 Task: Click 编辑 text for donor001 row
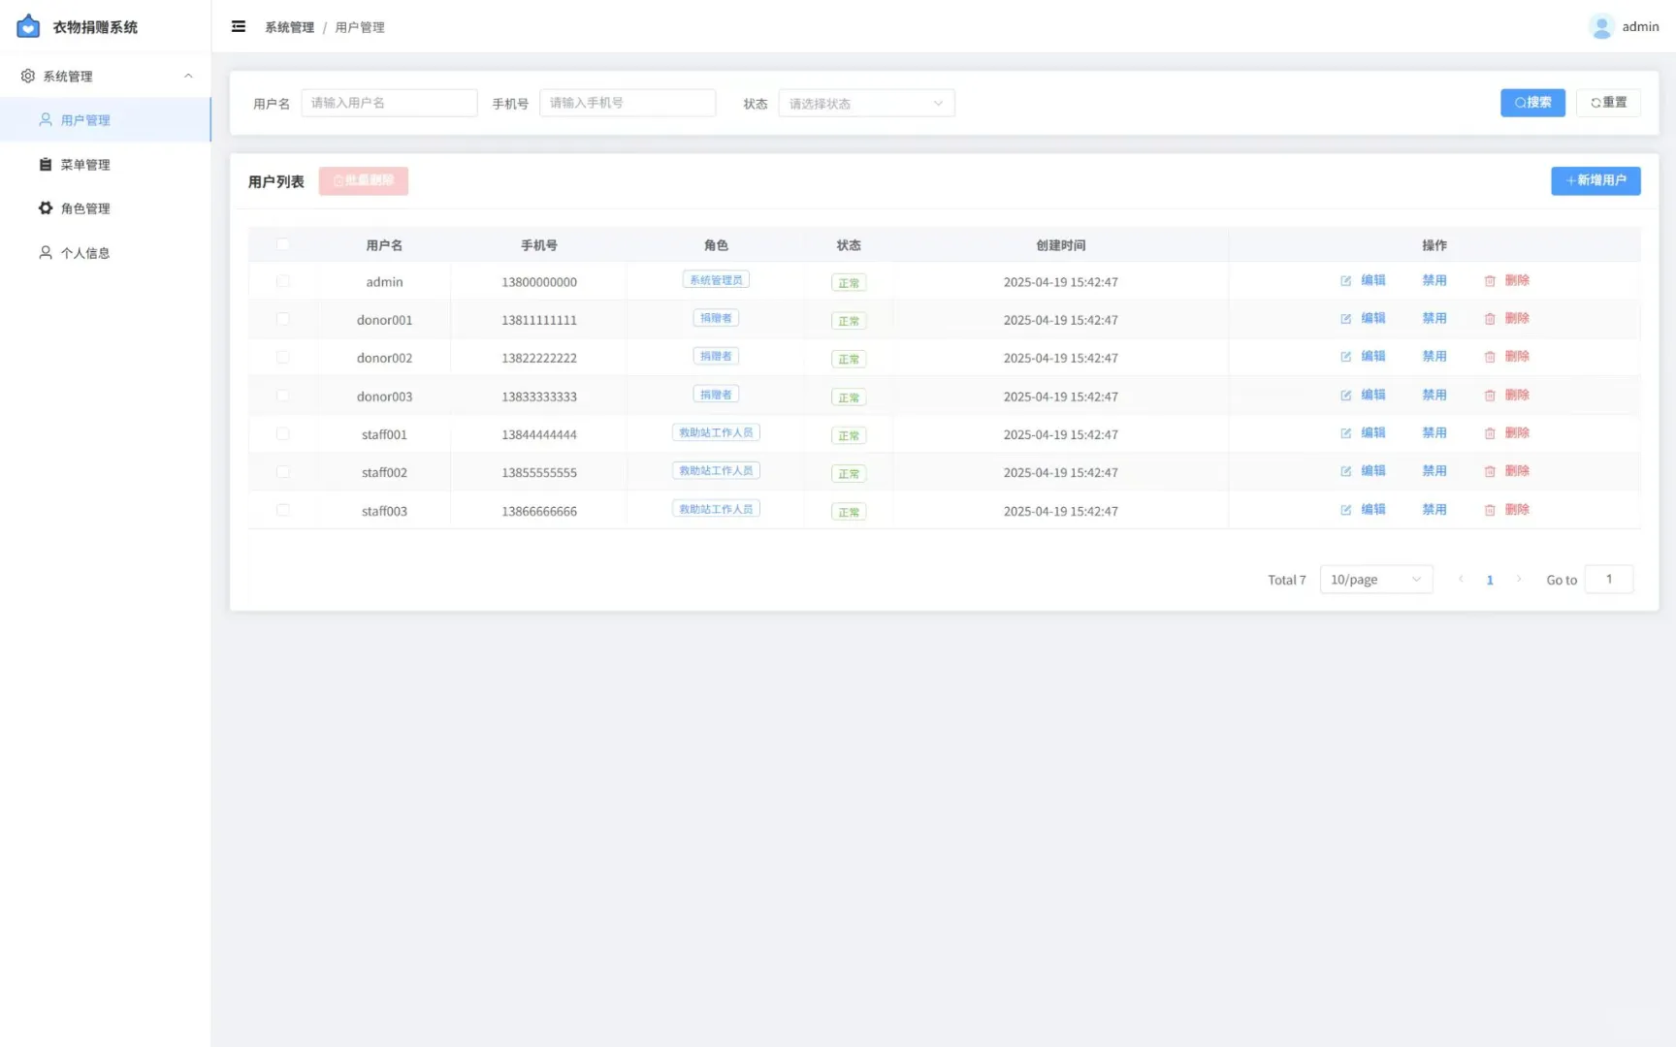pos(1373,318)
